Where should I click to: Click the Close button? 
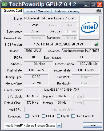click(92, 125)
